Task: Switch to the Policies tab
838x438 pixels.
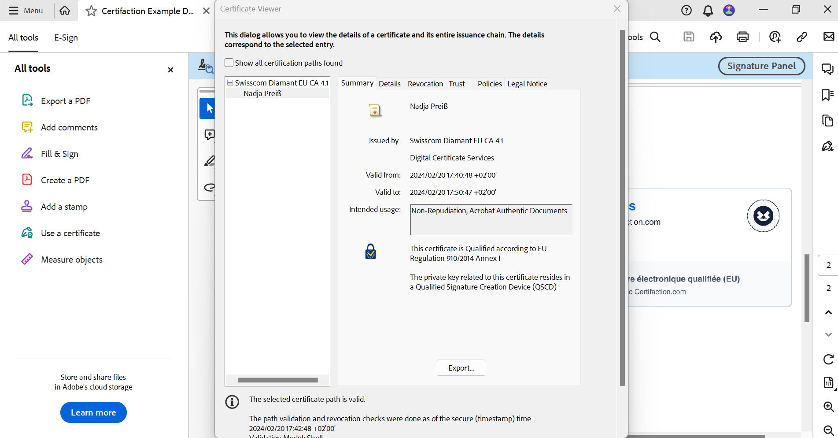Action: [490, 83]
